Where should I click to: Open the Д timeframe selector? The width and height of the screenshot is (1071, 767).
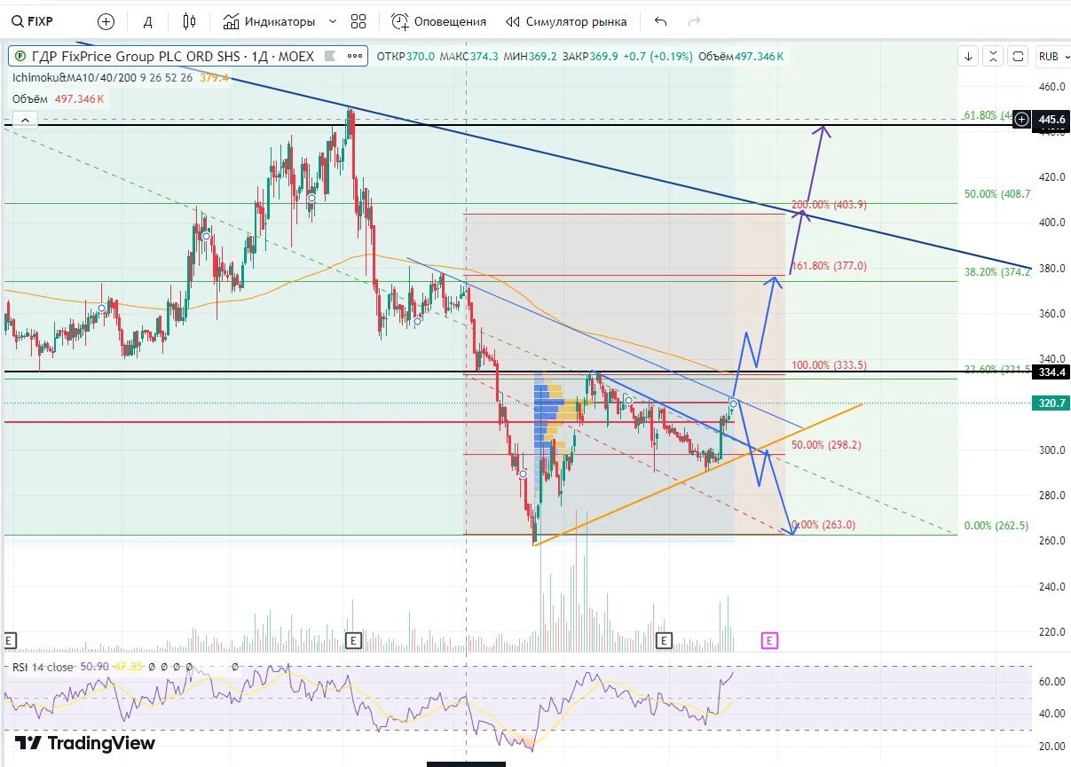tap(148, 21)
